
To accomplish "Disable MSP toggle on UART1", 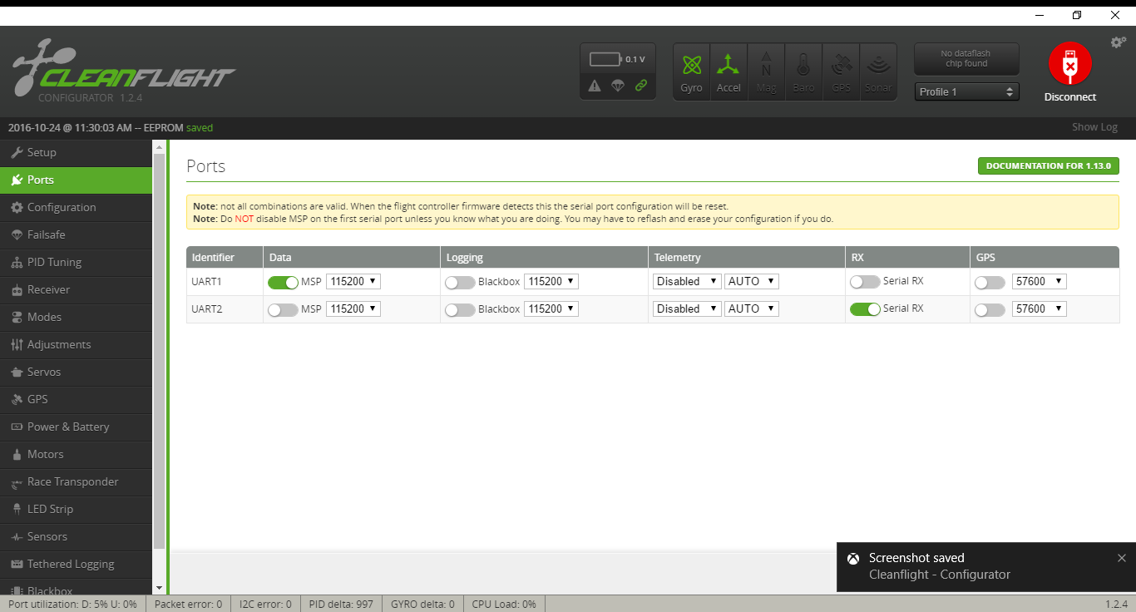I will tap(283, 282).
